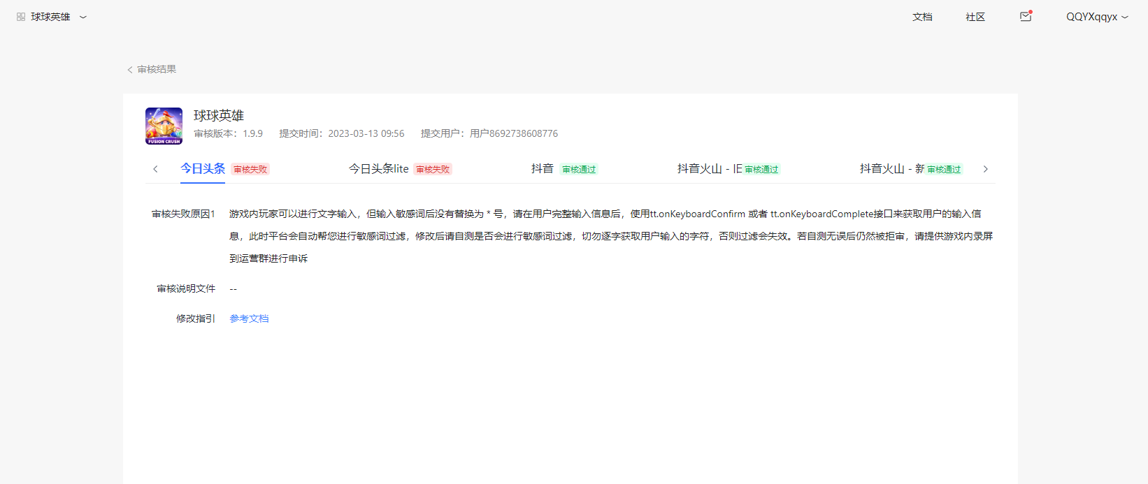Click the 审核失败 badge next to 今日头条lite
Image resolution: width=1148 pixels, height=484 pixels.
click(x=433, y=169)
